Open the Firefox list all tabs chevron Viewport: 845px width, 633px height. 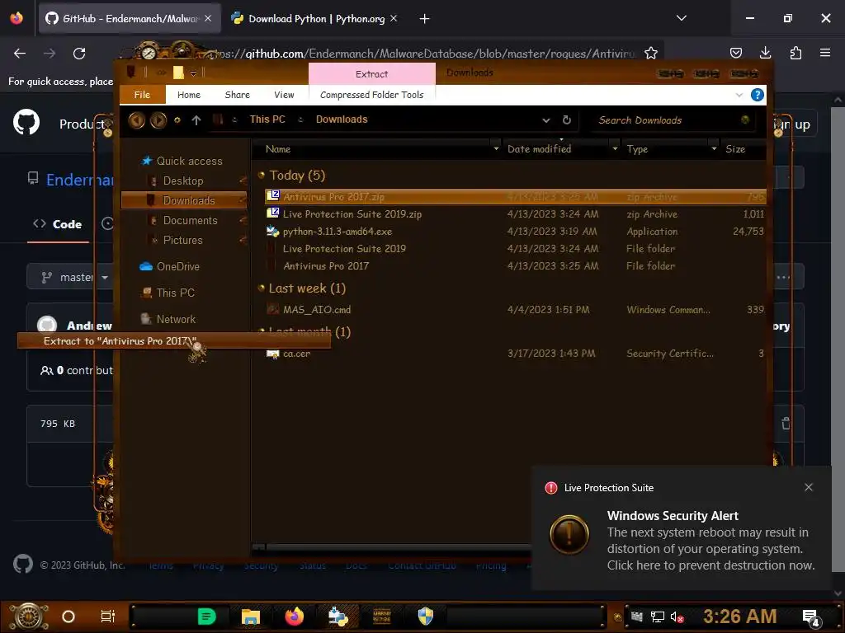click(x=681, y=18)
